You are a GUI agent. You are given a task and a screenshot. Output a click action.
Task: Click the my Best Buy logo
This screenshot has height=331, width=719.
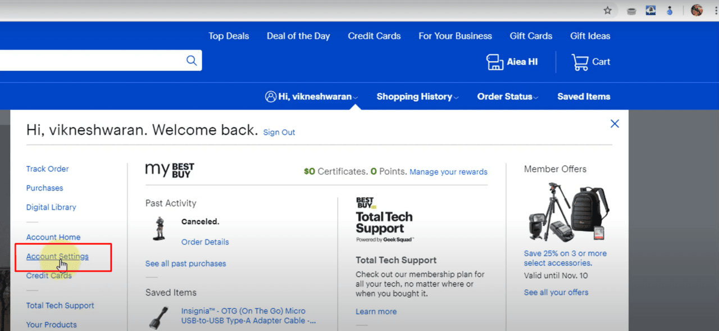[170, 170]
